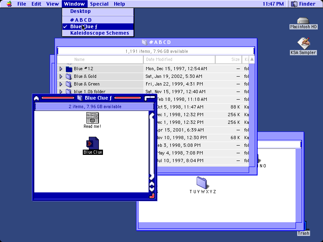Viewport: 323px width, 242px height.
Task: Click the 88 K size cell
Action: tap(235, 107)
